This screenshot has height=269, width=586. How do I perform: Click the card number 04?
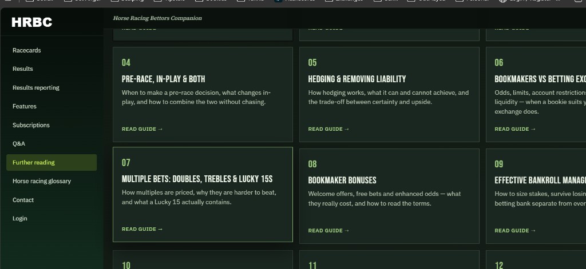pos(126,63)
